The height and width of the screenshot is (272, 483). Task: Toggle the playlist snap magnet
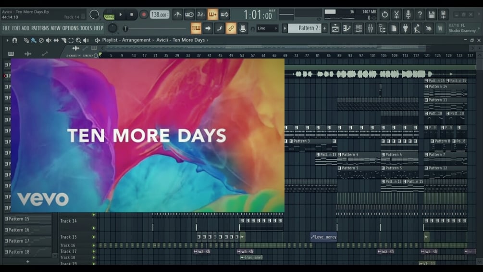pos(14,40)
